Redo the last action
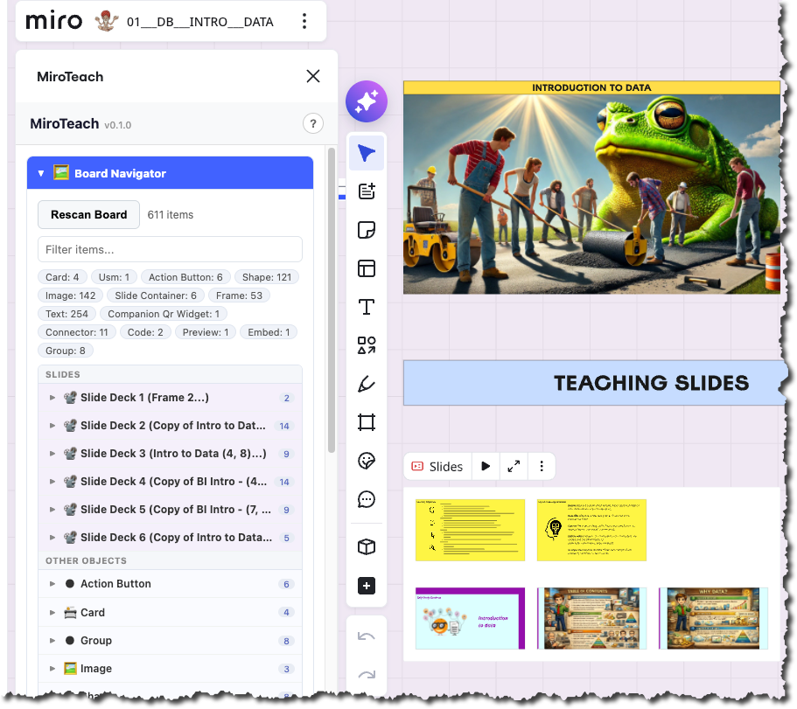797x709 pixels. click(x=367, y=674)
